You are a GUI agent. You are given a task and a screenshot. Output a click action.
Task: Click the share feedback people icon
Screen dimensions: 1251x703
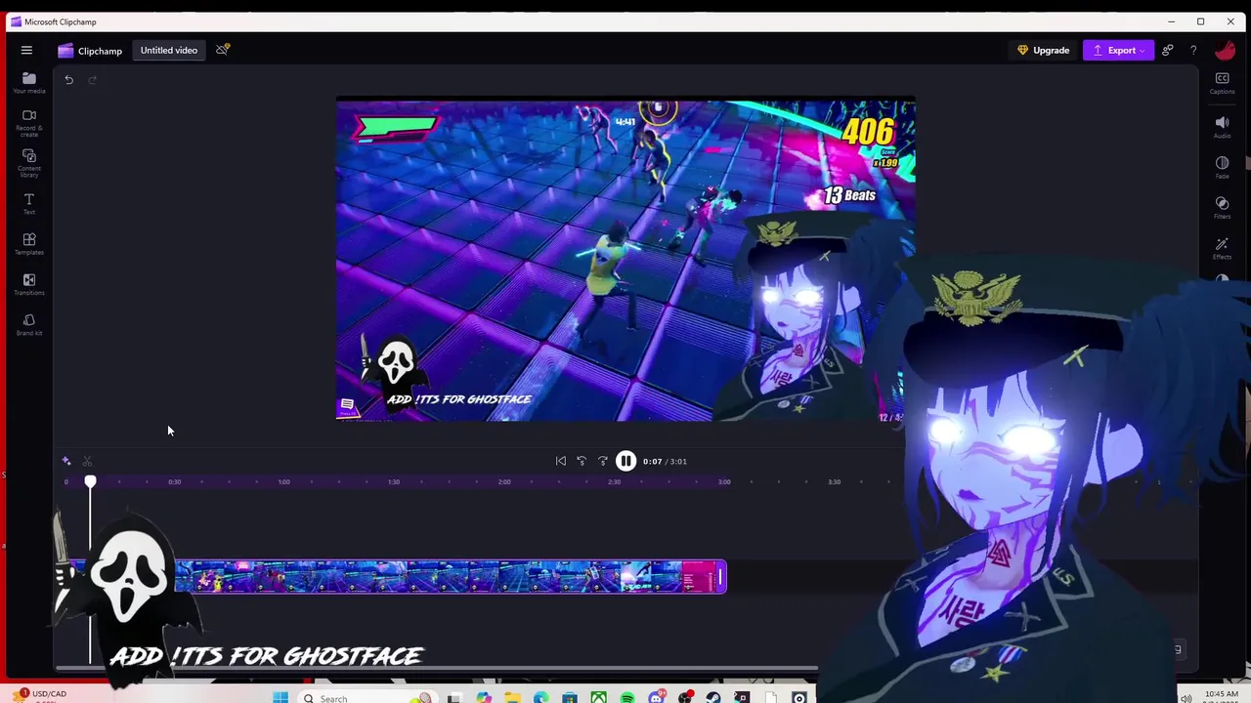tap(1168, 50)
